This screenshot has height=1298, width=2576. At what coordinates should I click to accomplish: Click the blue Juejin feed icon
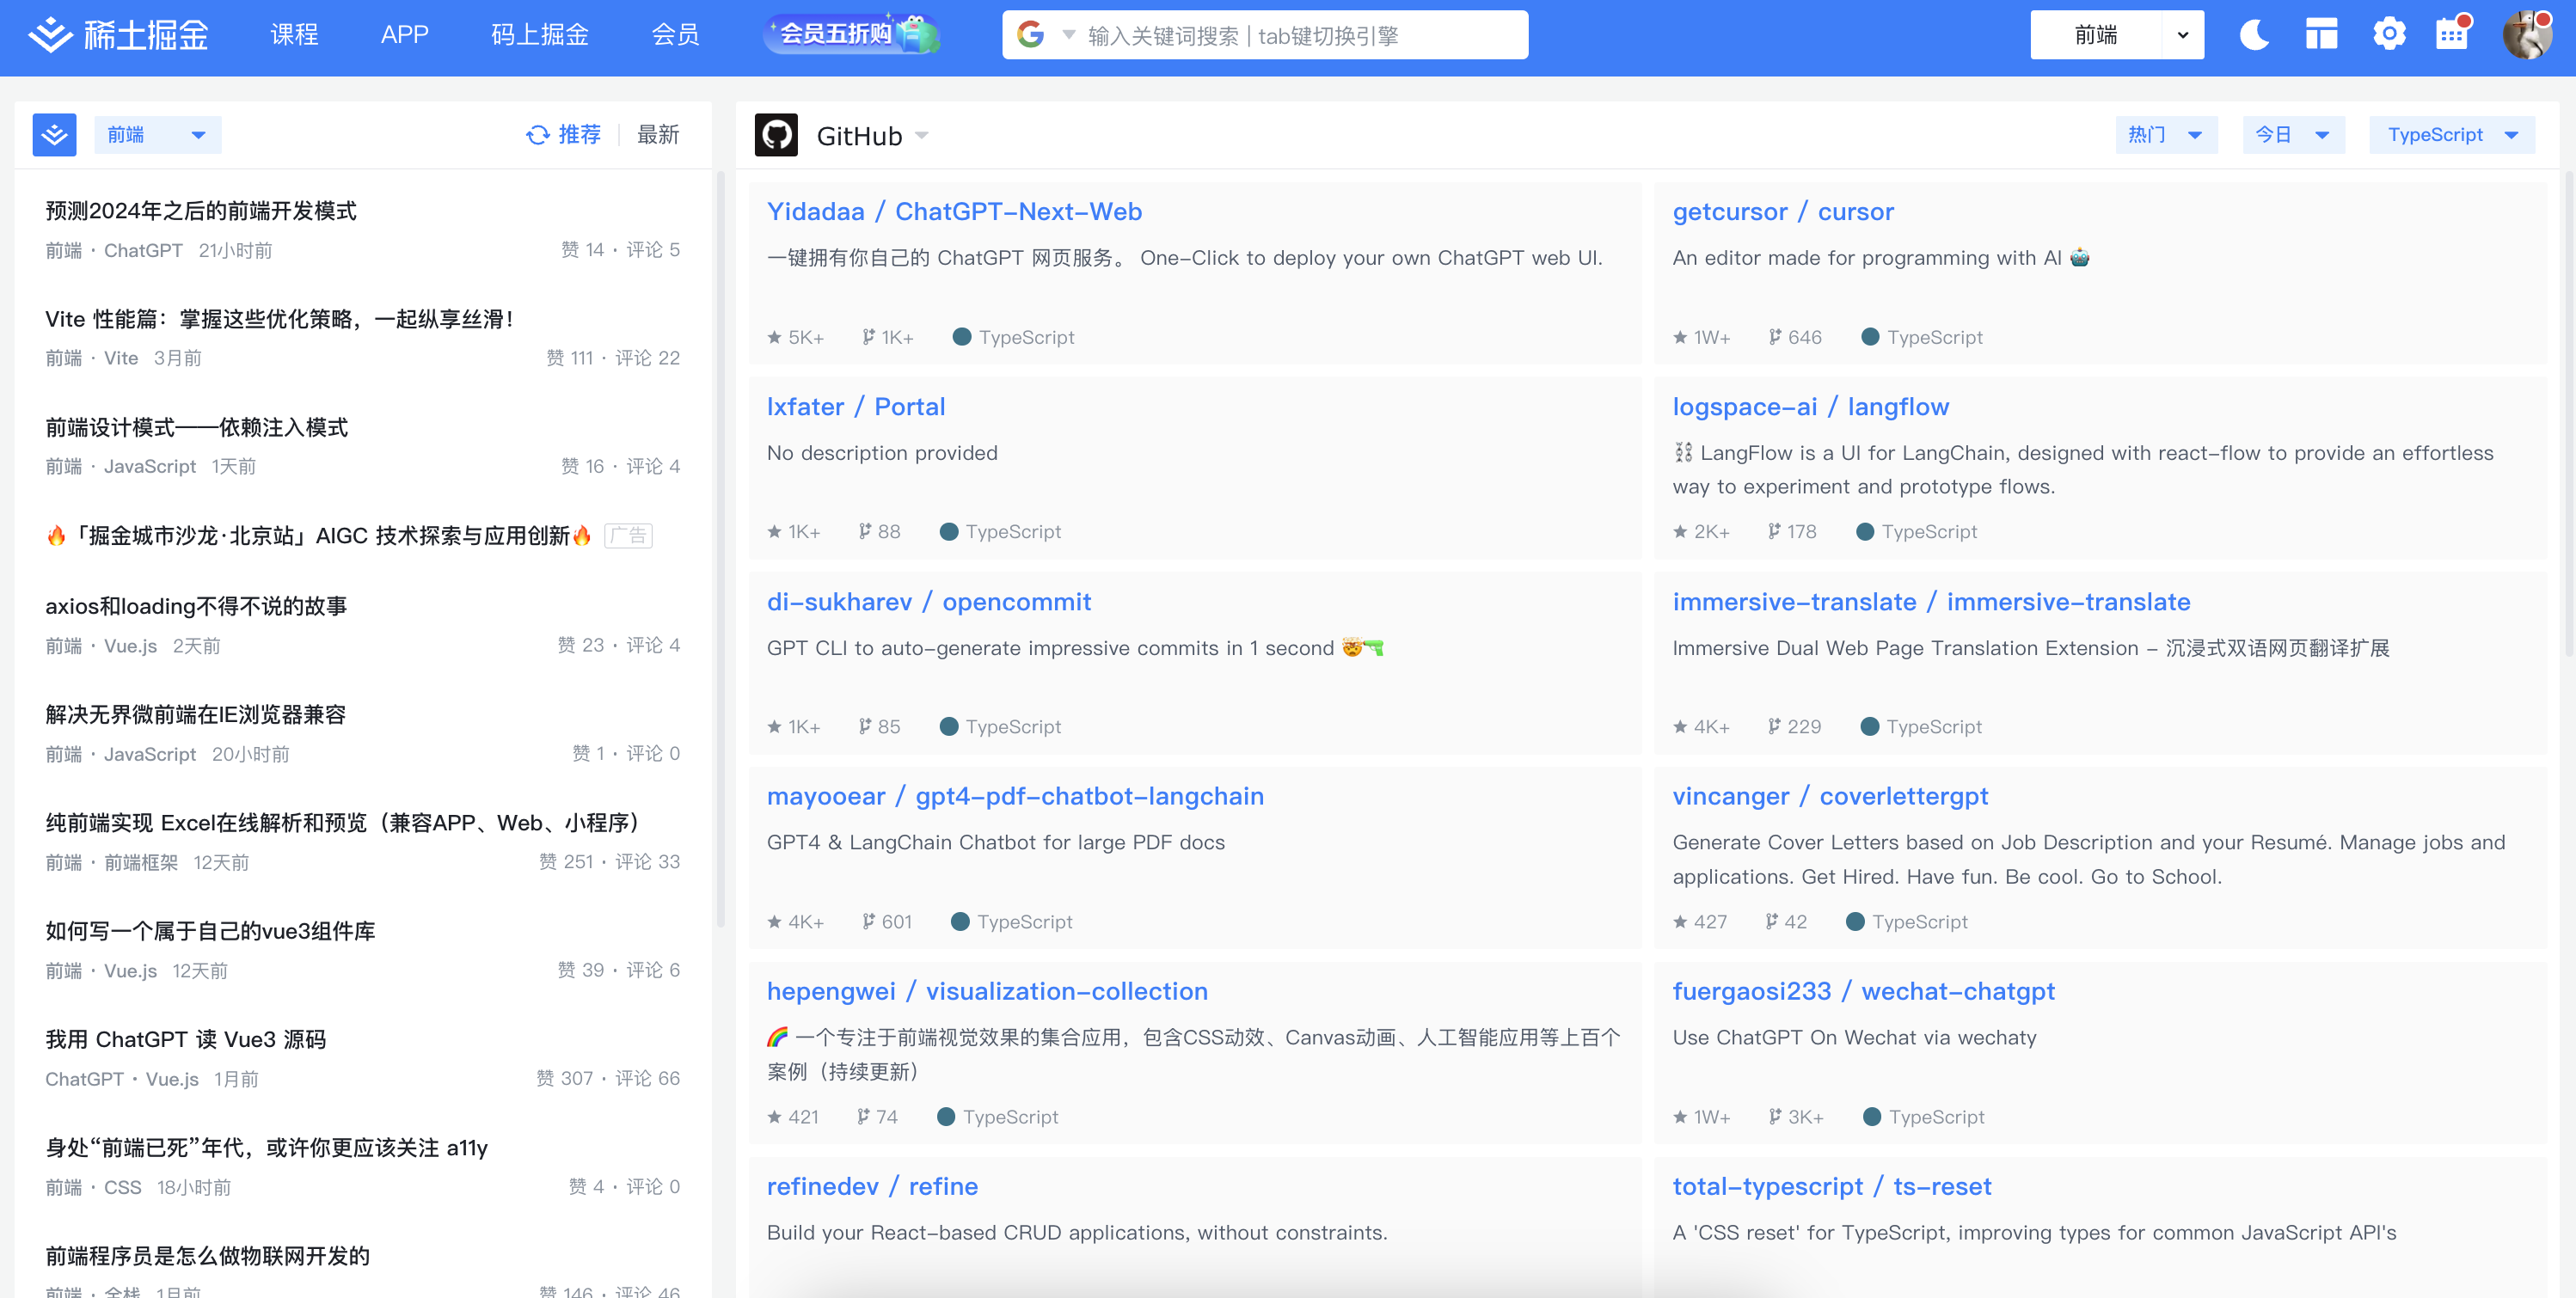pos(54,135)
